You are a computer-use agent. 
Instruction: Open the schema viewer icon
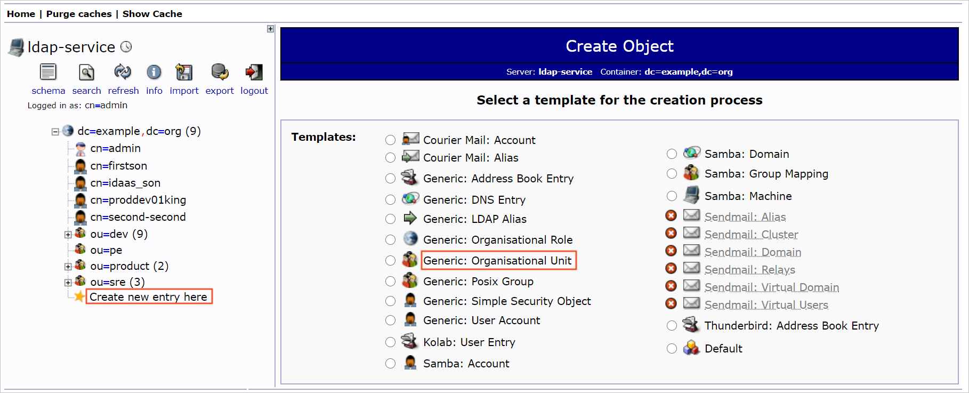(48, 72)
